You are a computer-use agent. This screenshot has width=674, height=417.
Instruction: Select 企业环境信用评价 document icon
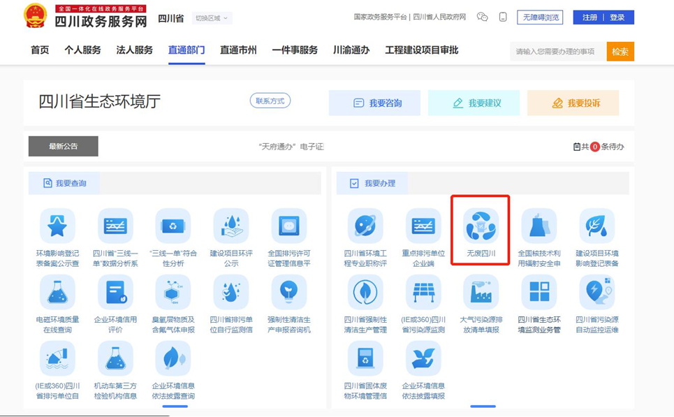(115, 292)
